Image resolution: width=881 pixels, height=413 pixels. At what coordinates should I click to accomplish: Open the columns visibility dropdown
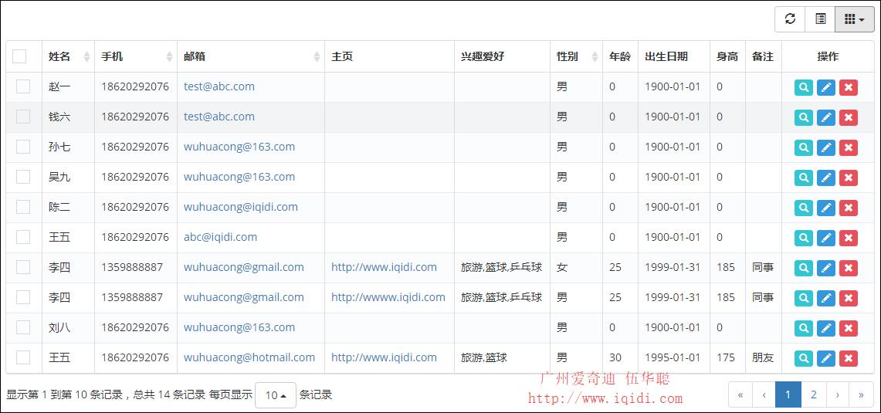(x=855, y=19)
